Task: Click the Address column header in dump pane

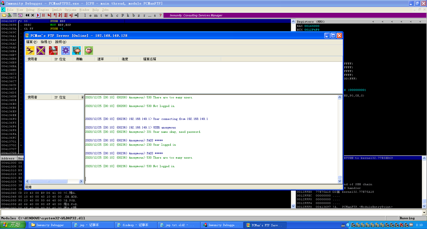Action: pyautogui.click(x=9, y=158)
